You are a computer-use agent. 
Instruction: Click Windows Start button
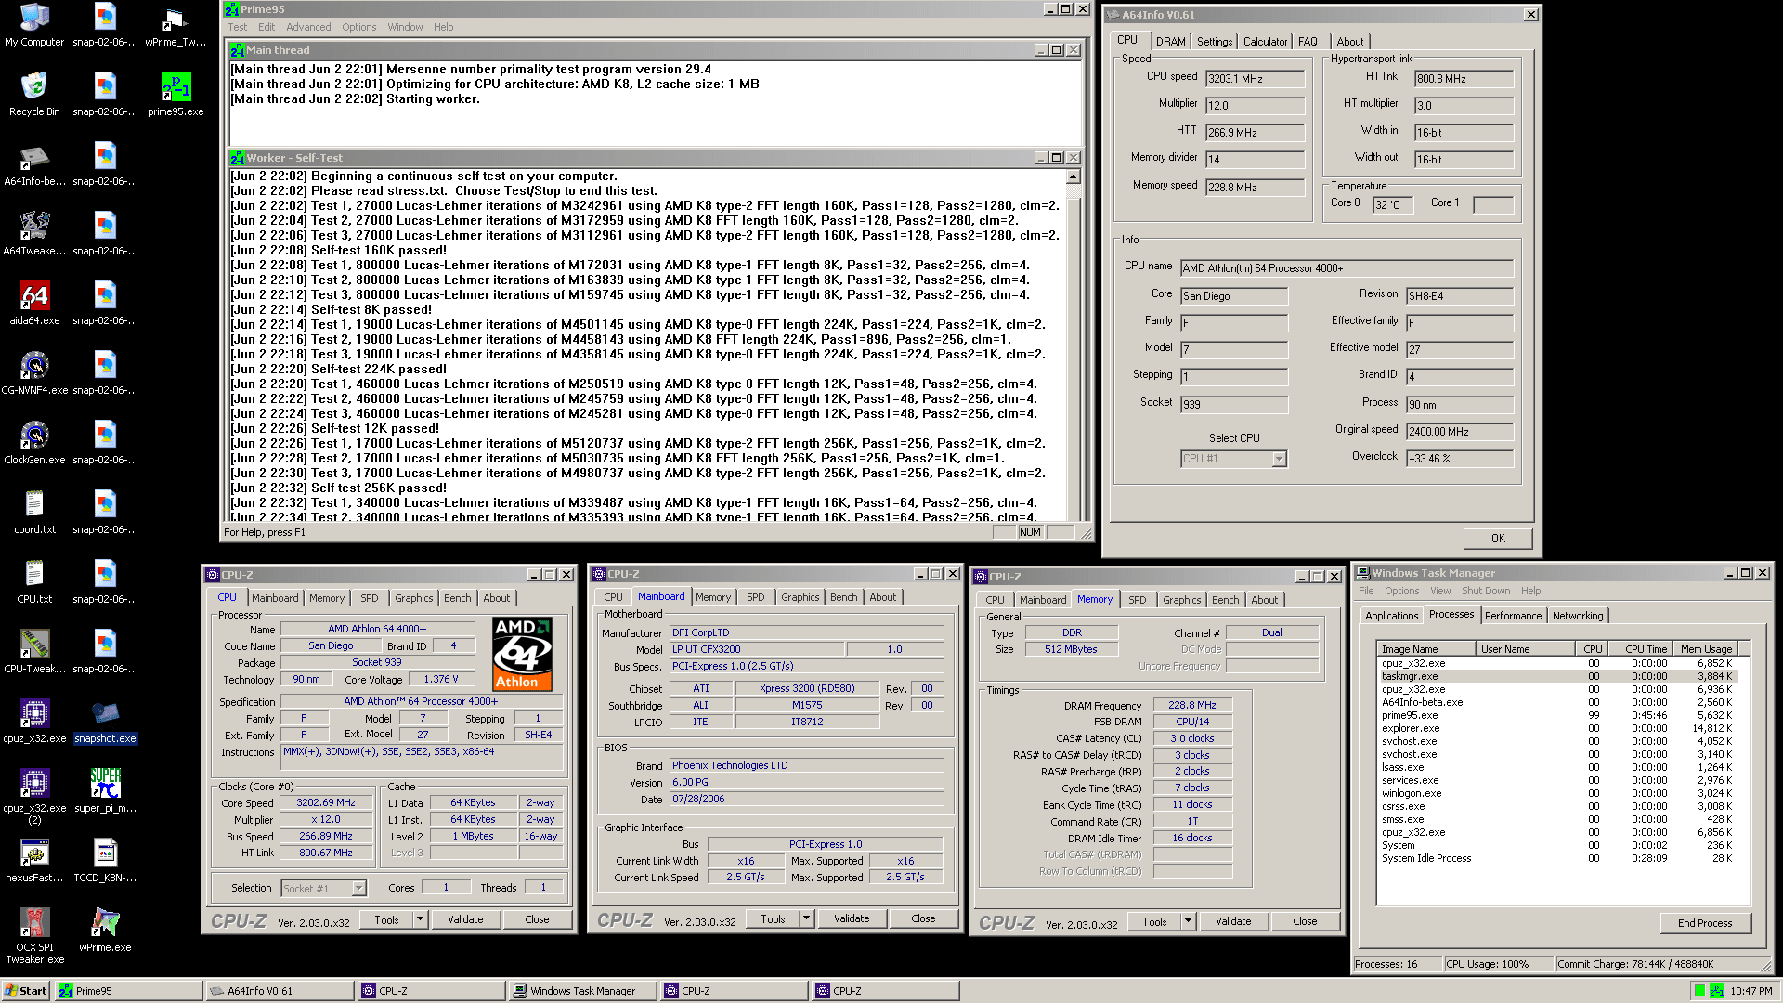pos(26,991)
